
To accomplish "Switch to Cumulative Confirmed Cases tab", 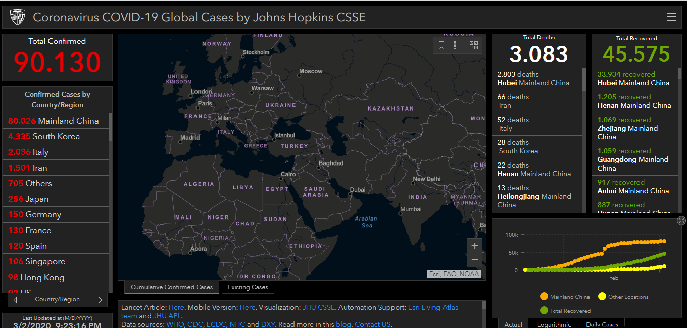I will pos(172,287).
